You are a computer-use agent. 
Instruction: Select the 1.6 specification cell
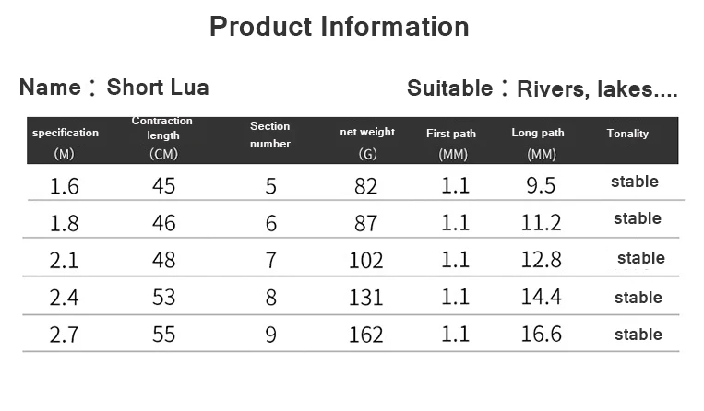point(65,186)
